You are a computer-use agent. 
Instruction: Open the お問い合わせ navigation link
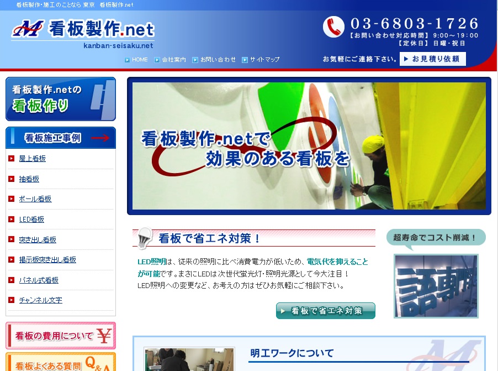(218, 60)
